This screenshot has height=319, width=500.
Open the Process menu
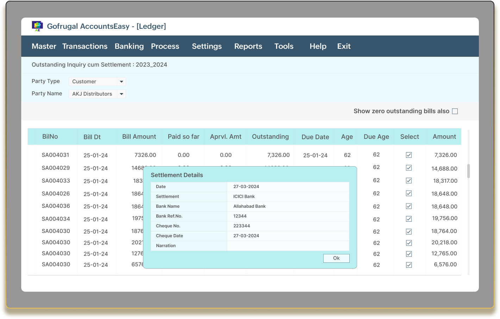(x=165, y=46)
